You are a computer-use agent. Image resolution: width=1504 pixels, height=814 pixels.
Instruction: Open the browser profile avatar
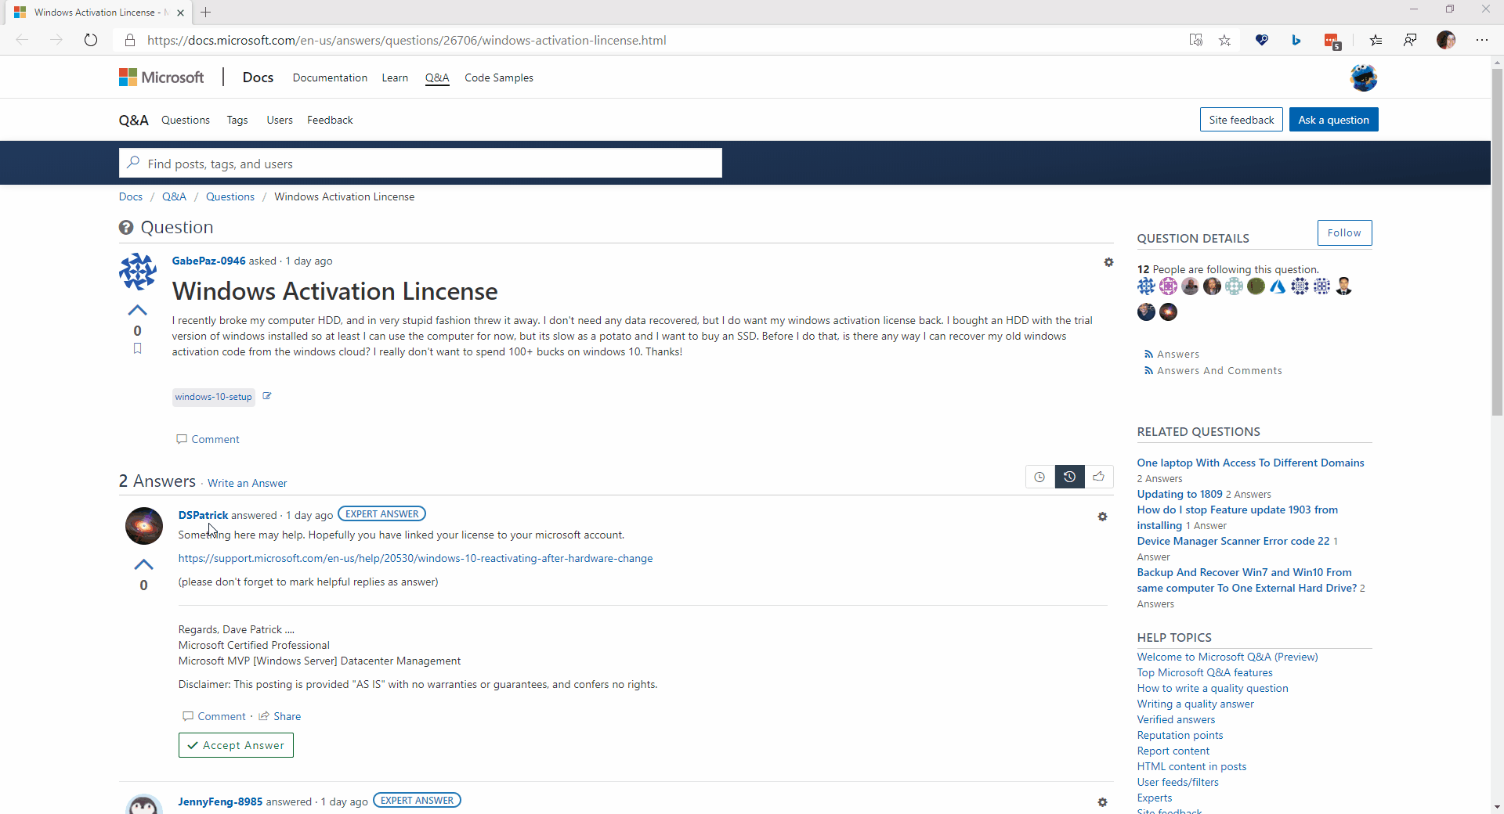pos(1446,40)
